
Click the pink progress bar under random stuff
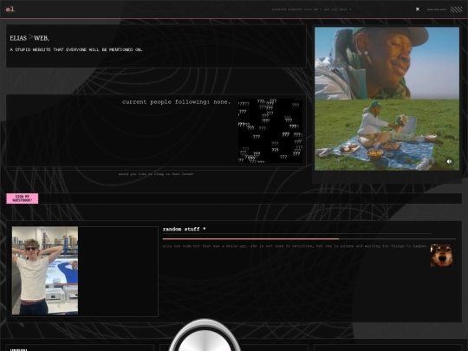pyautogui.click(x=250, y=239)
